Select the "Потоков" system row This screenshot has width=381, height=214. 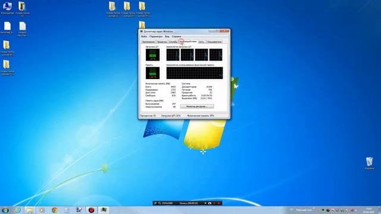[x=197, y=90]
